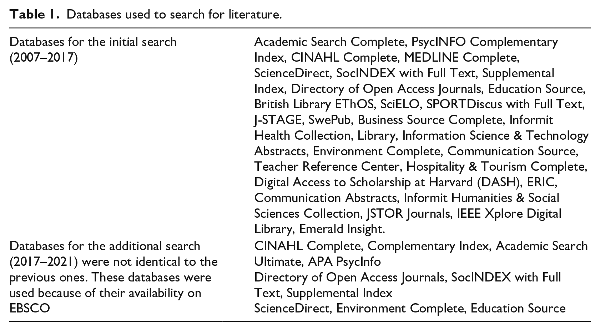Click 'J-STAGE' database name
The width and height of the screenshot is (600, 331).
(x=278, y=120)
